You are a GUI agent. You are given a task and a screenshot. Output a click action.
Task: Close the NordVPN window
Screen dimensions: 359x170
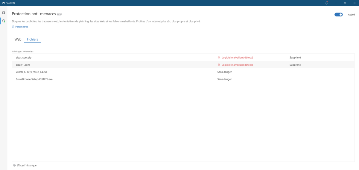coord(354,3)
